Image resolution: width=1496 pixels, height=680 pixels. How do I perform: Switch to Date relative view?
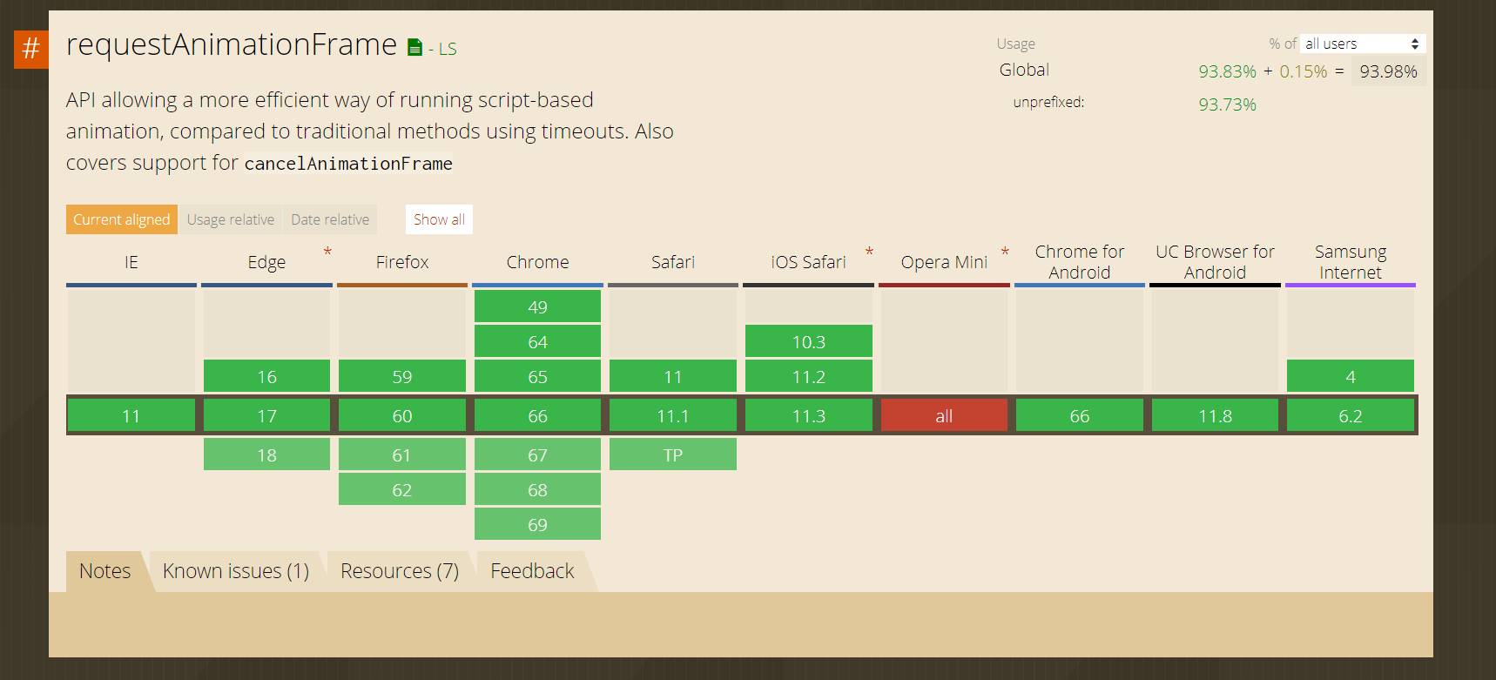[330, 219]
